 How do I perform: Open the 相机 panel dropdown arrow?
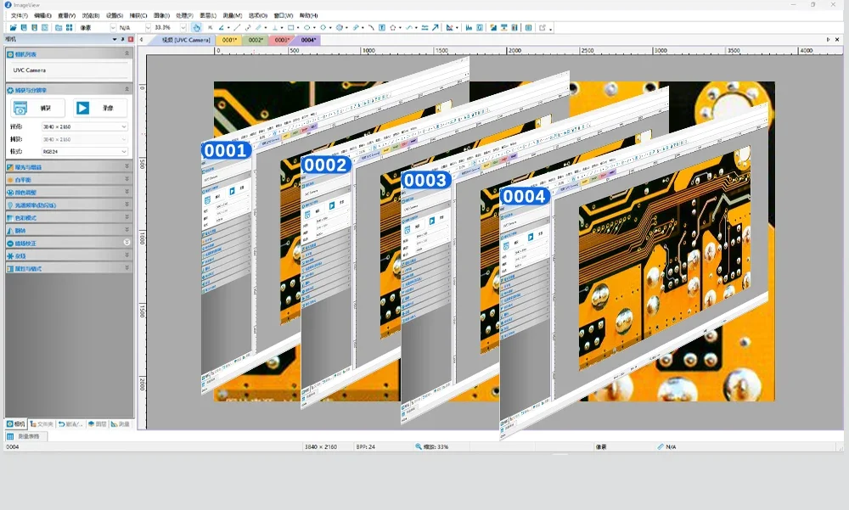point(115,40)
